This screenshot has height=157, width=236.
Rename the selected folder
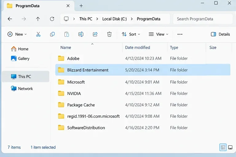pyautogui.click(x=81, y=34)
